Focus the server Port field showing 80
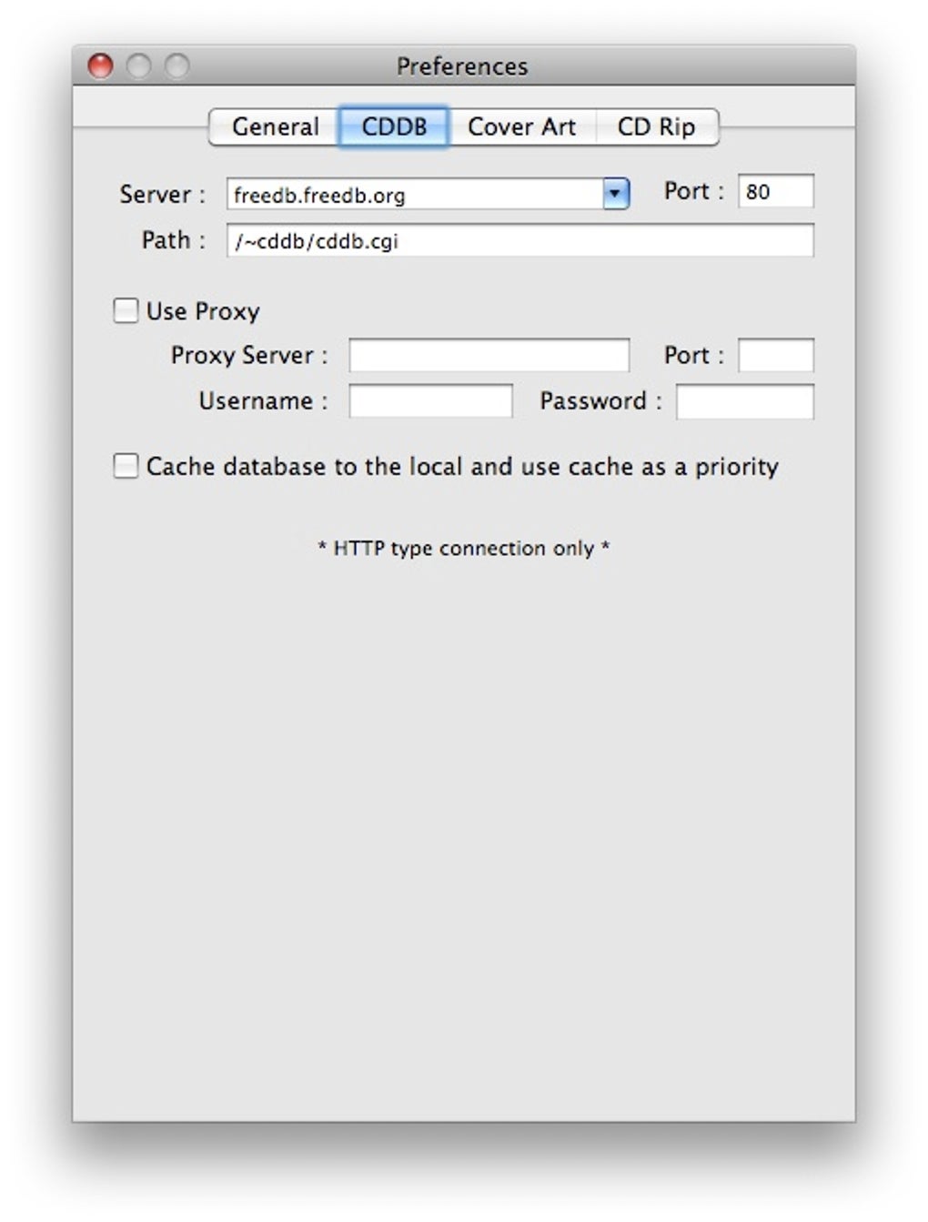Image resolution: width=928 pixels, height=1222 pixels. tap(775, 192)
